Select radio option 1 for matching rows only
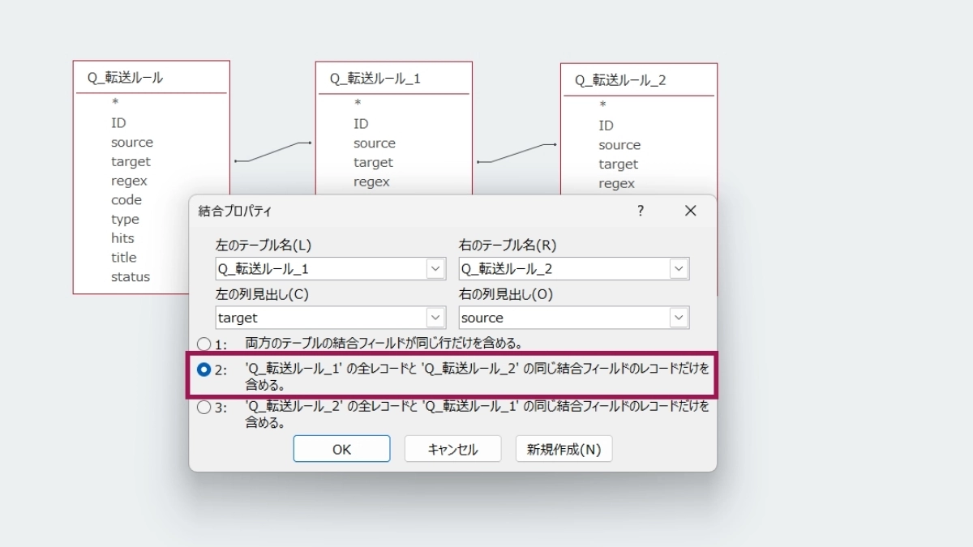The height and width of the screenshot is (547, 973). pyautogui.click(x=204, y=344)
